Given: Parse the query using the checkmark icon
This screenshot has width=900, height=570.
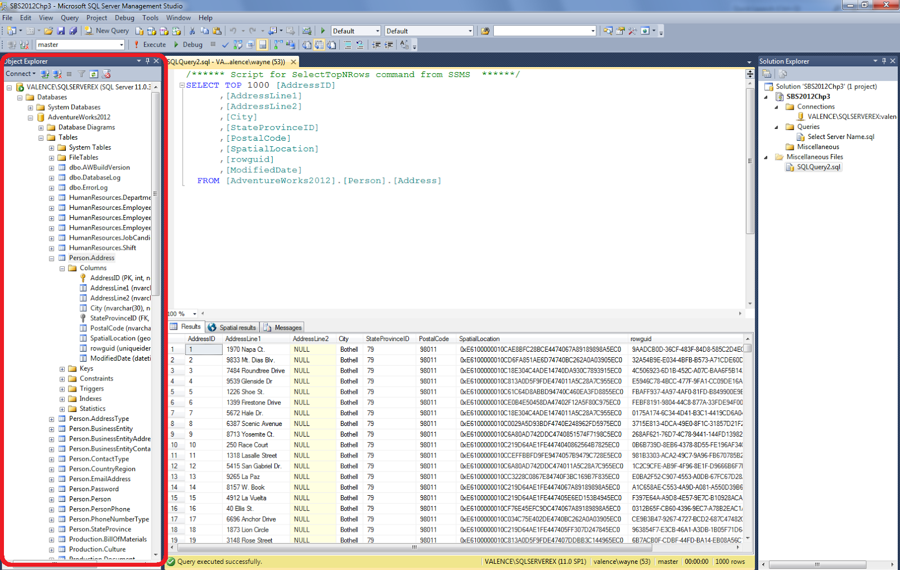Looking at the screenshot, I should [x=224, y=44].
